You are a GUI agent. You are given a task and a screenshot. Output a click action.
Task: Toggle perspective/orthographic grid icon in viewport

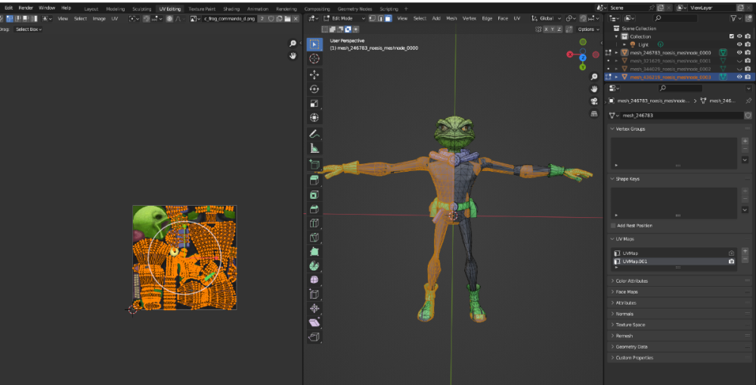tap(594, 114)
